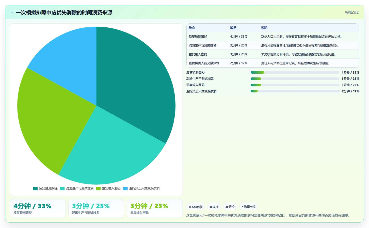The image size is (369, 228).
Task: Click the 说明 table column header
Action: [x=264, y=28]
